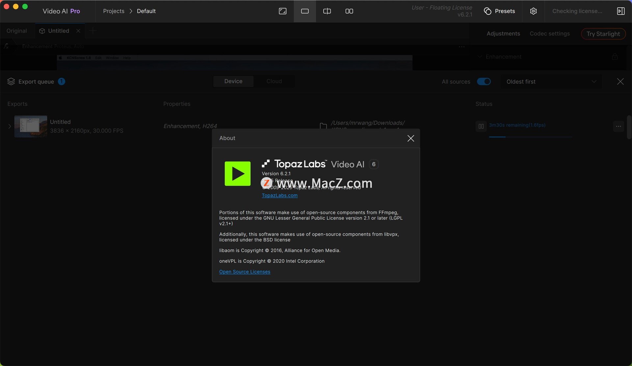Screen dimensions: 632x366
Task: Click the Version 6.2.1 text
Action: pos(276,173)
